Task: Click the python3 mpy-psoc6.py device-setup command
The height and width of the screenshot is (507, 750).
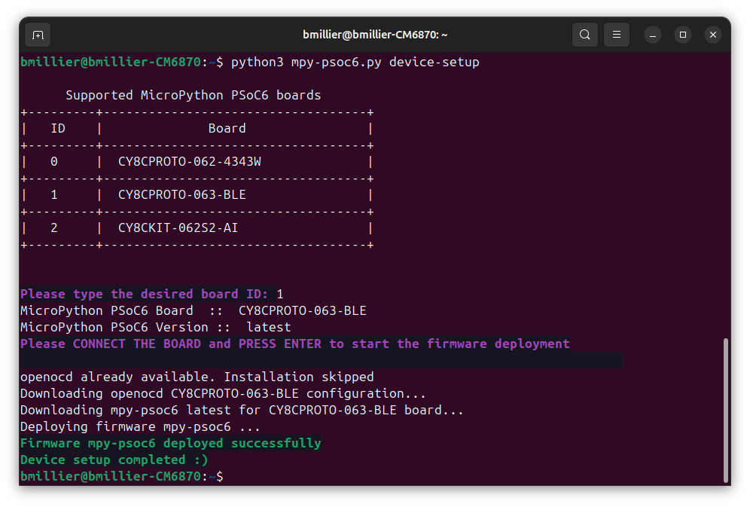Action: (x=355, y=63)
